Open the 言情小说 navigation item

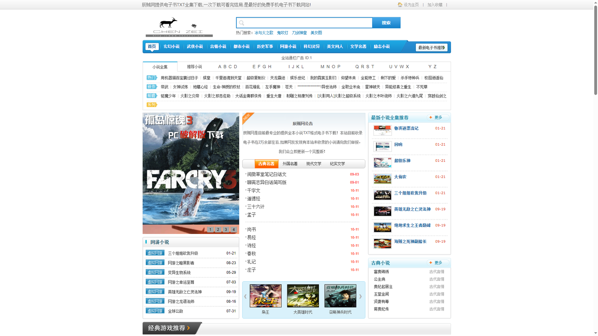coord(218,46)
